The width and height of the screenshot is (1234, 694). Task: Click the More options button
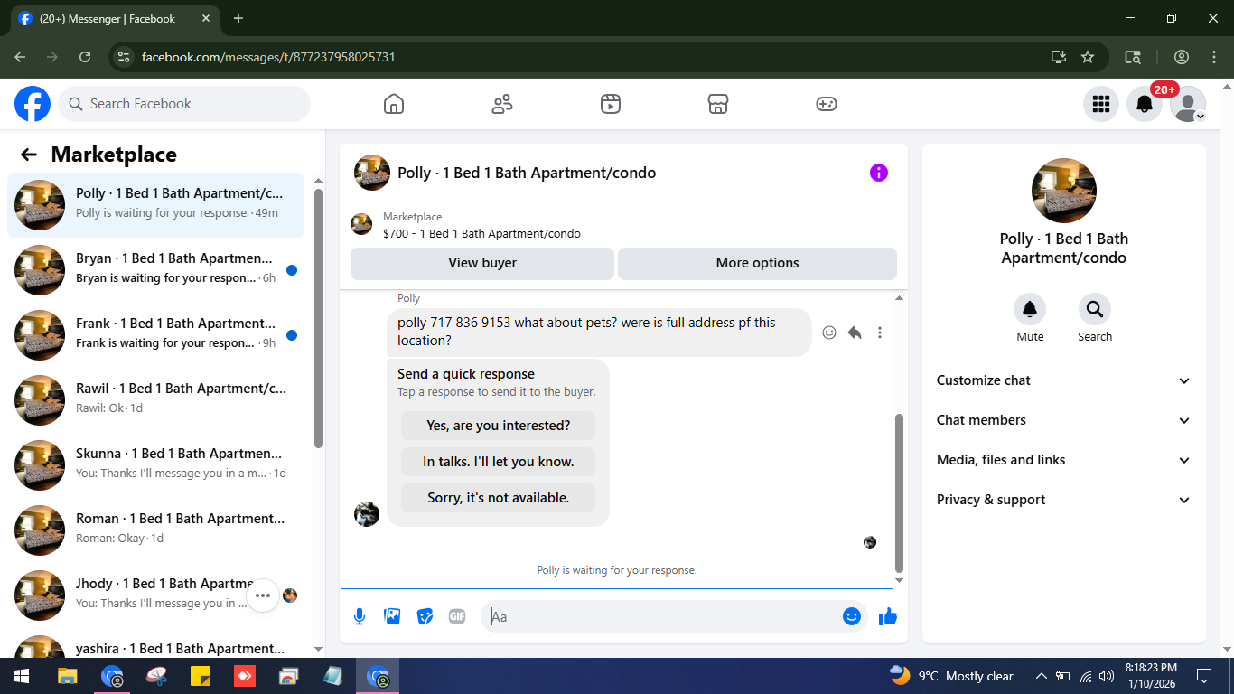point(757,263)
